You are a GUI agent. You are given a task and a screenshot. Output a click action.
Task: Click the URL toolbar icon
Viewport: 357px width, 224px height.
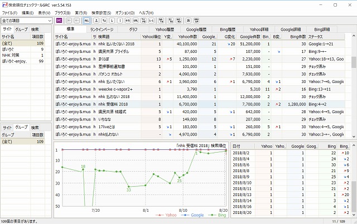click(136, 21)
